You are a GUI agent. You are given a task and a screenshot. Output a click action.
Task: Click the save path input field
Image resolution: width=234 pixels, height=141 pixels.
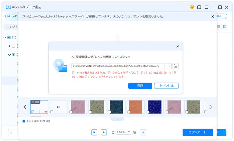click(118, 66)
